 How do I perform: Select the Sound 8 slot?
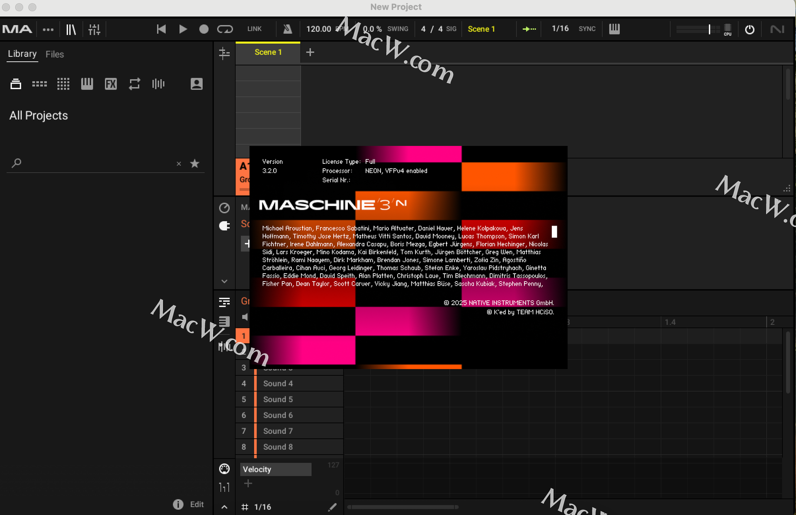[289, 447]
